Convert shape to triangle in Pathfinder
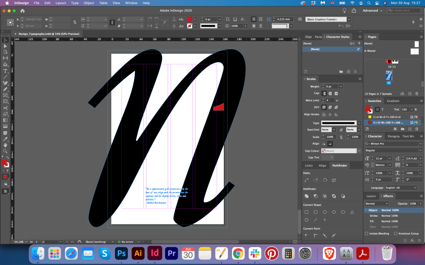 [x=352, y=212]
